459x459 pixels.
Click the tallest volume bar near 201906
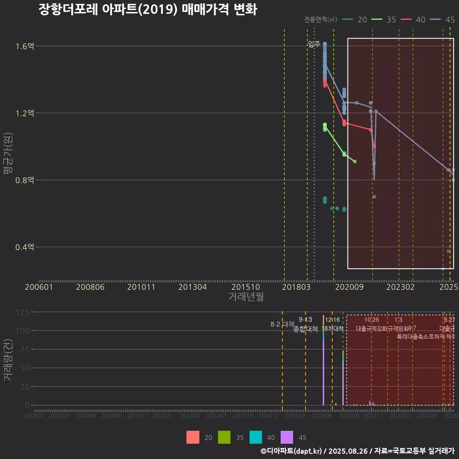click(324, 360)
